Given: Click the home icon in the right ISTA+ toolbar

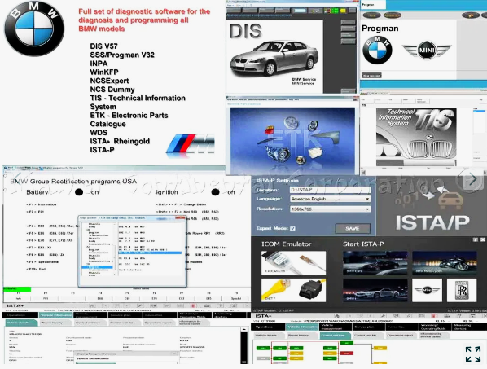Looking at the screenshot, I should (336, 316).
